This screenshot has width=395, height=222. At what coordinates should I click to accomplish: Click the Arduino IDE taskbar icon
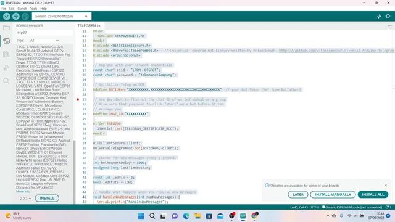(x=243, y=216)
